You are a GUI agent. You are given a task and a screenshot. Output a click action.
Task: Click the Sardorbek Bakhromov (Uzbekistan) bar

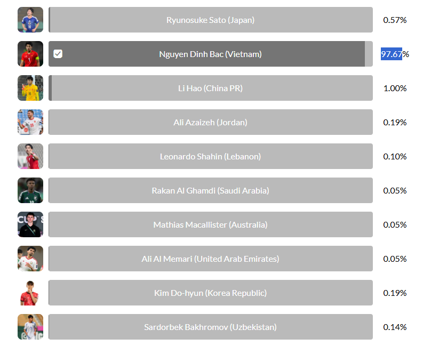210,327
